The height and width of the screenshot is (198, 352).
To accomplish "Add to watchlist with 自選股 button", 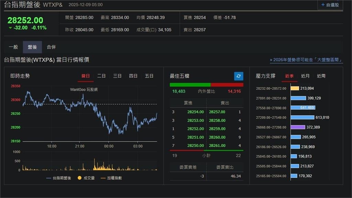I will click(x=330, y=5).
